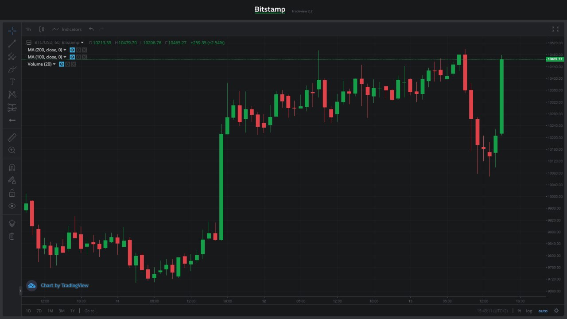The height and width of the screenshot is (319, 567).
Task: Expand MA (100, close, 0) dropdown arrow
Action: [x=65, y=57]
